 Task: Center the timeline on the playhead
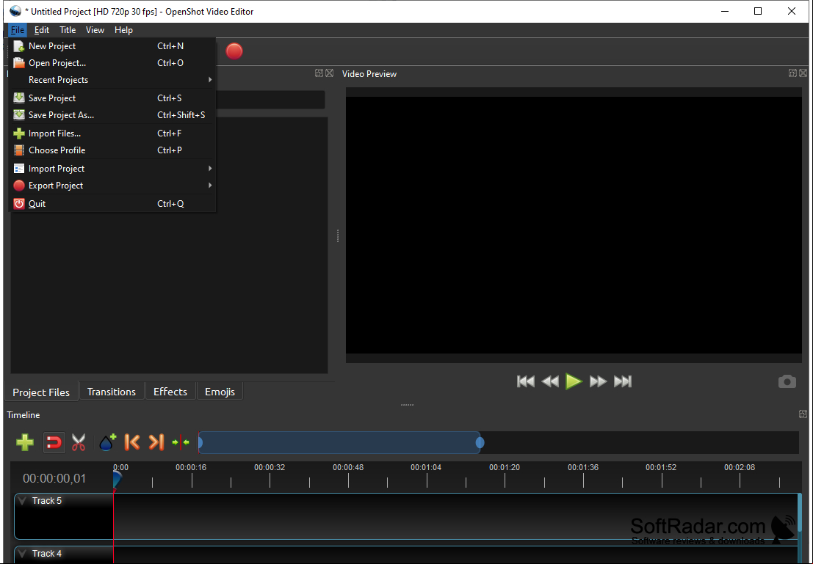(181, 443)
